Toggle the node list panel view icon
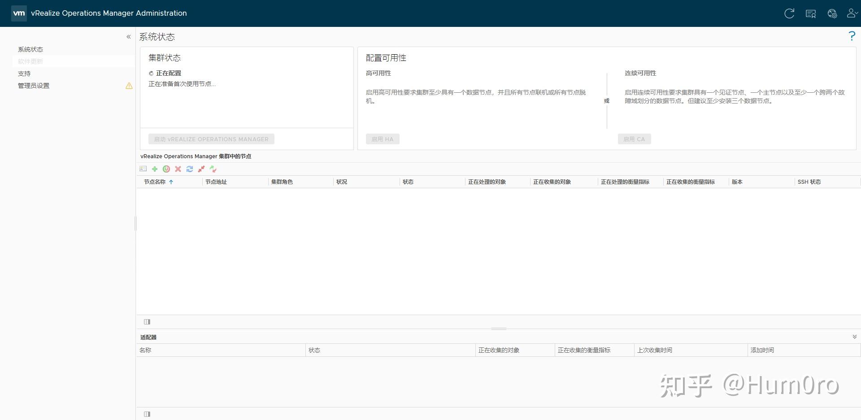The image size is (861, 420). tap(147, 322)
